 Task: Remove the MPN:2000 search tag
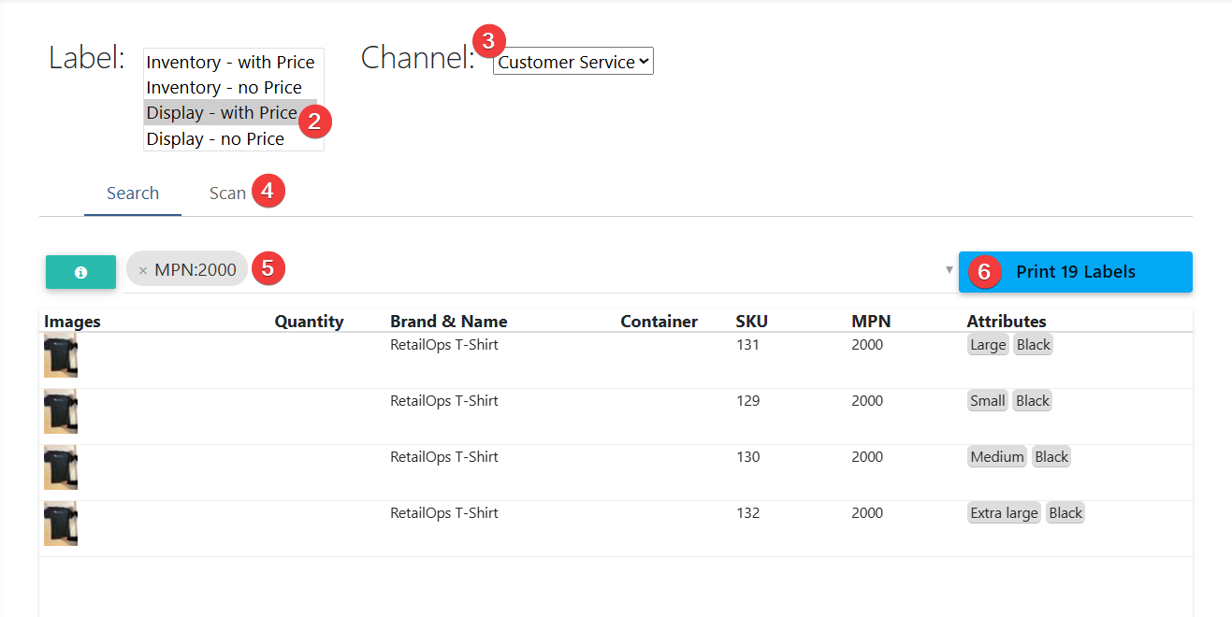click(x=143, y=270)
